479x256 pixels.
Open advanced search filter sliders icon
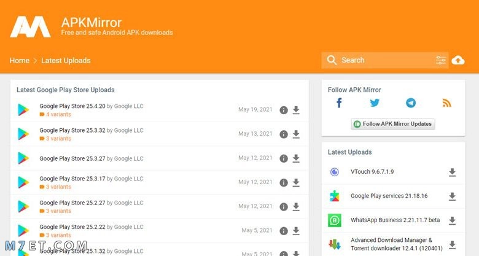(x=441, y=60)
